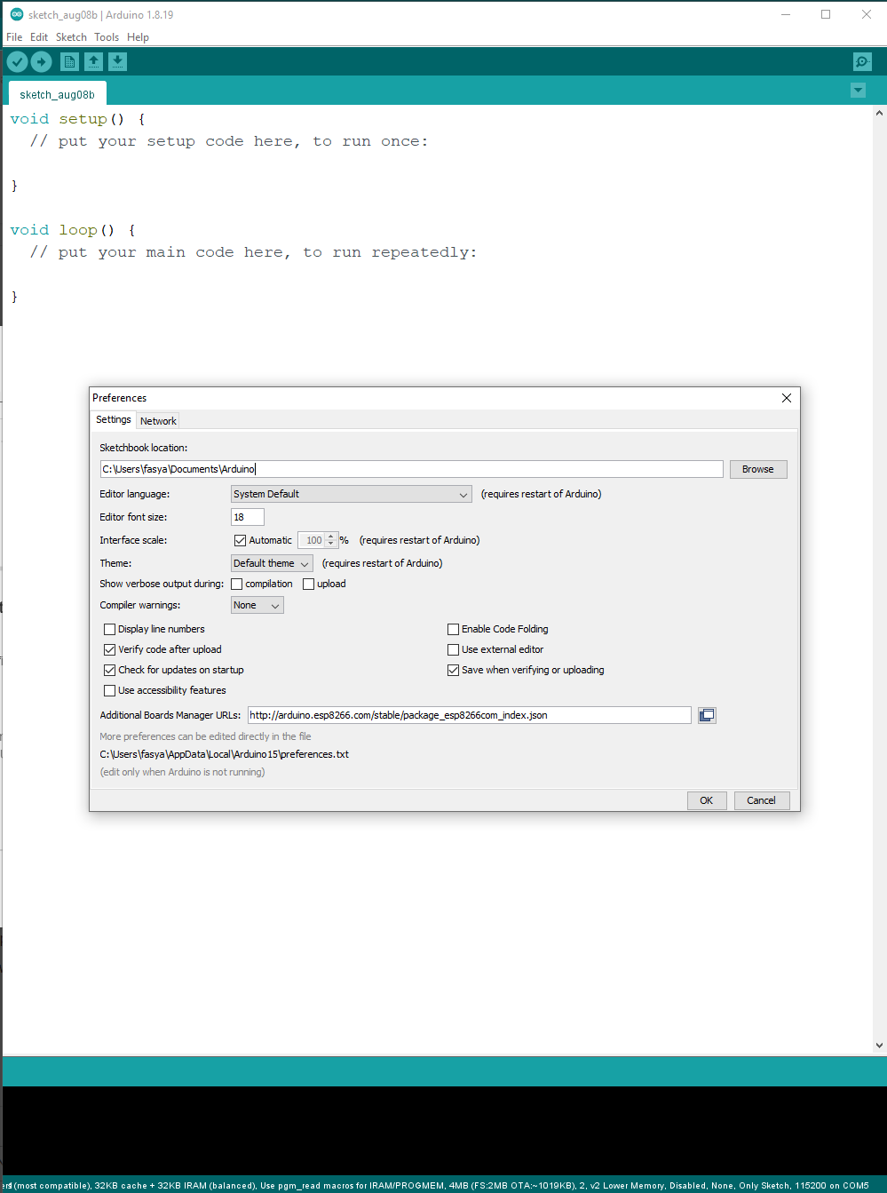
Task: Click the Save sketch down-arrow icon
Action: point(117,61)
